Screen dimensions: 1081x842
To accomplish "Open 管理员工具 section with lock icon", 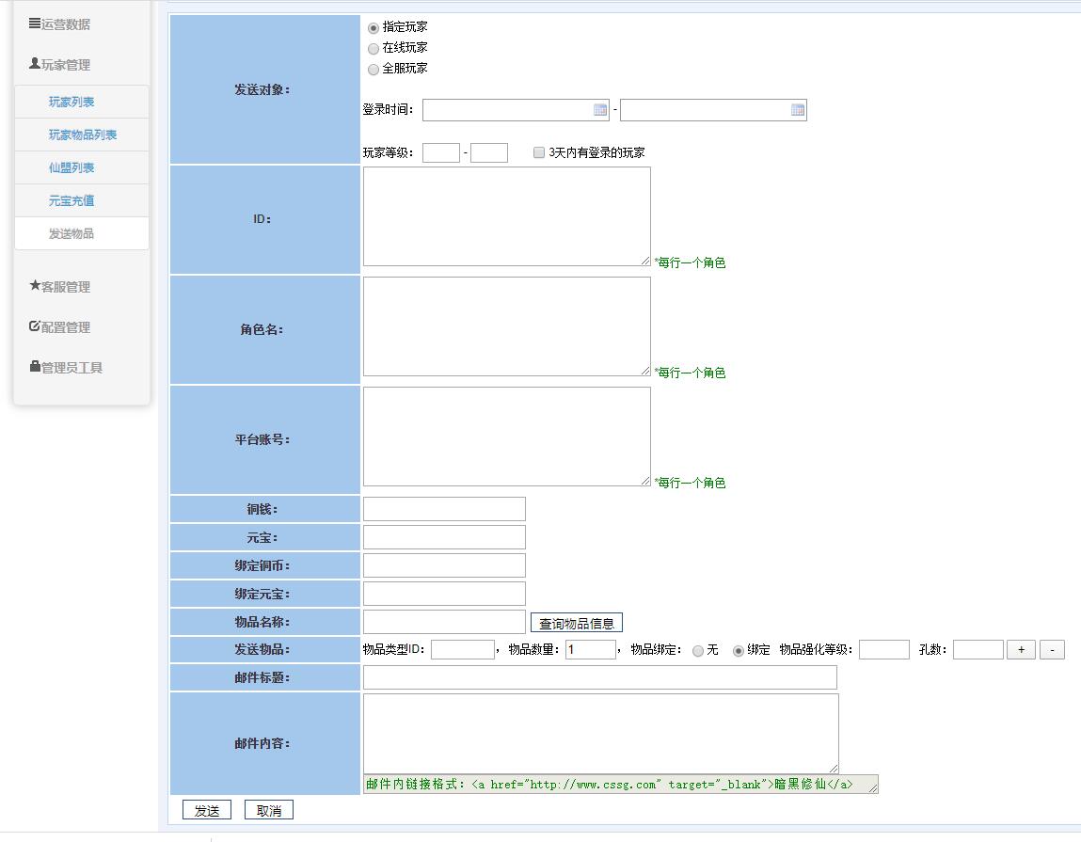I will point(66,367).
